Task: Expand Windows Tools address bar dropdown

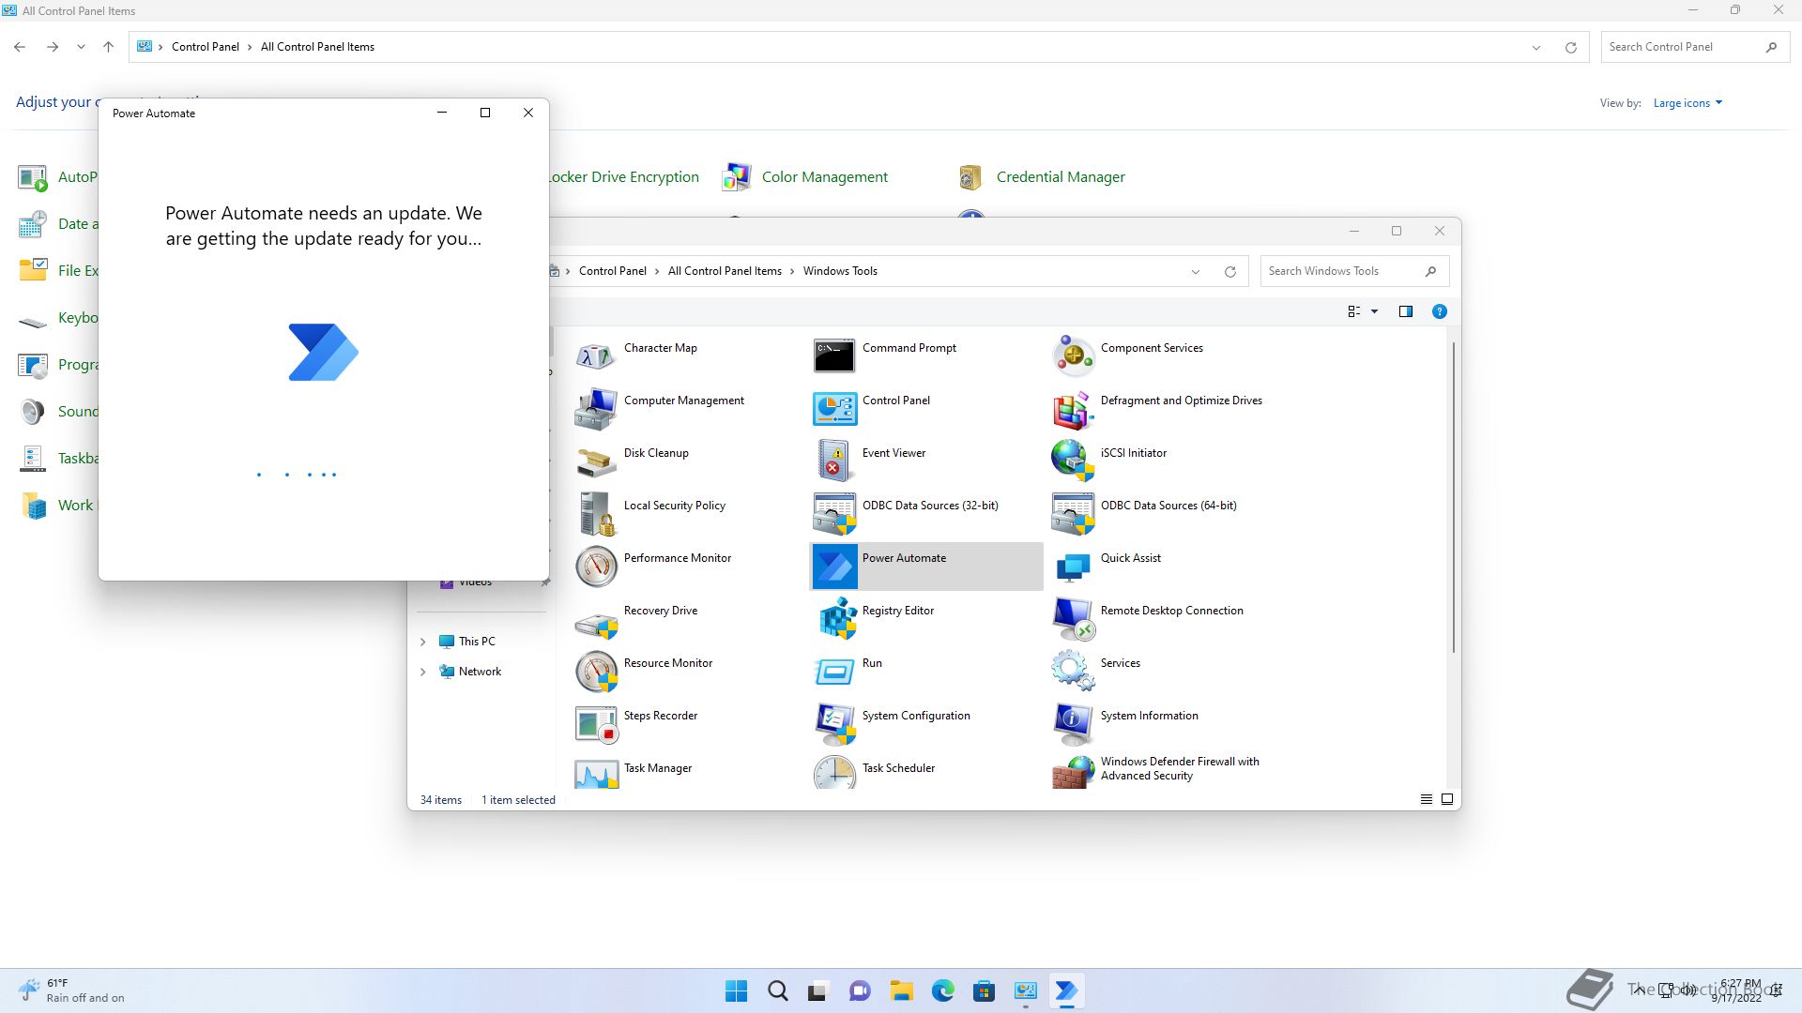Action: click(x=1196, y=271)
